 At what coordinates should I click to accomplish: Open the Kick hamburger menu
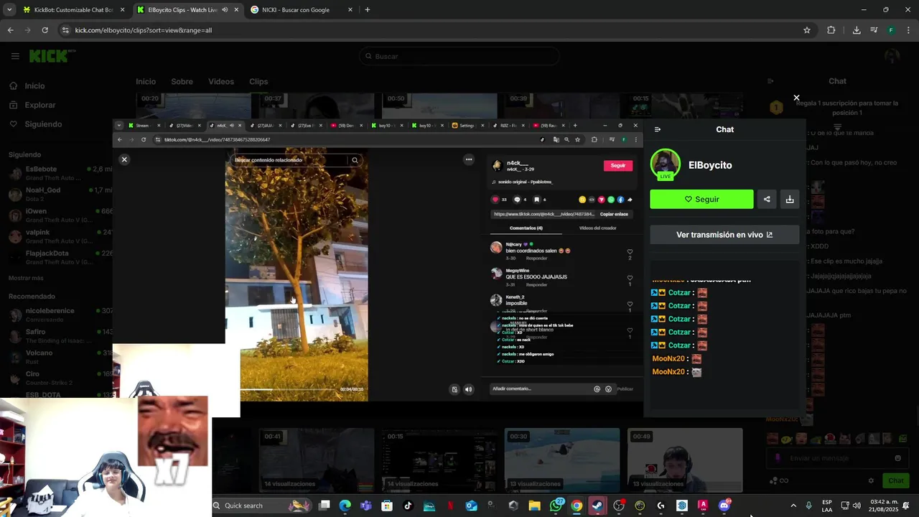14,56
